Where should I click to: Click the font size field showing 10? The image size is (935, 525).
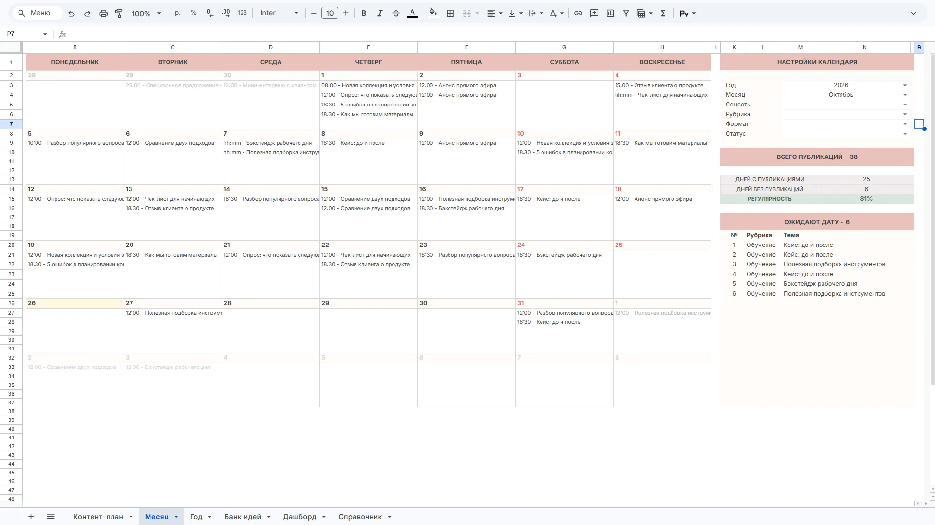coord(330,13)
